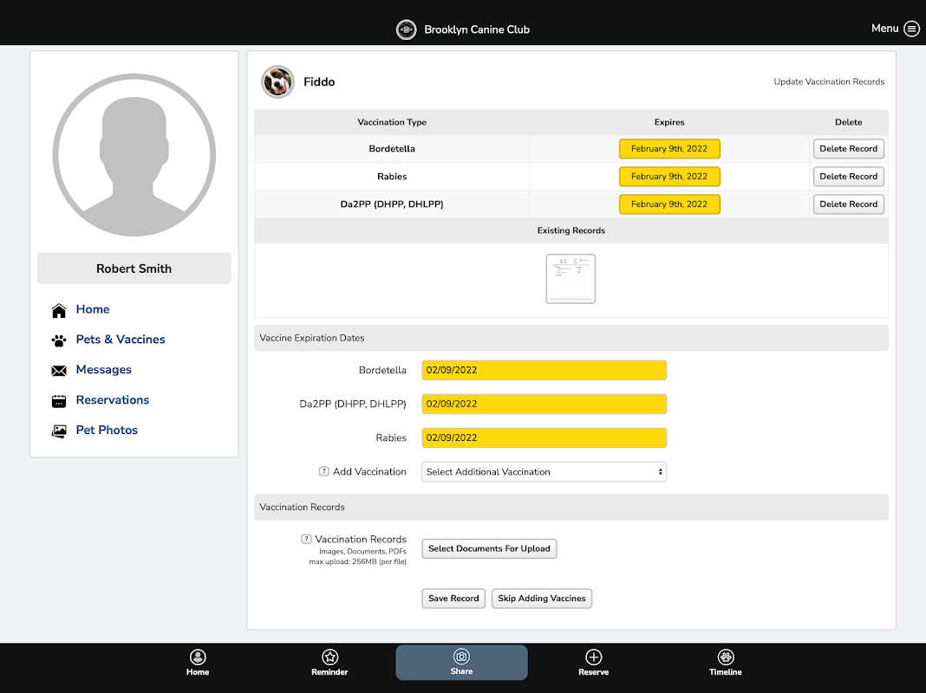Click the Robert Smith name banner
This screenshot has height=693, width=926.
coord(134,269)
